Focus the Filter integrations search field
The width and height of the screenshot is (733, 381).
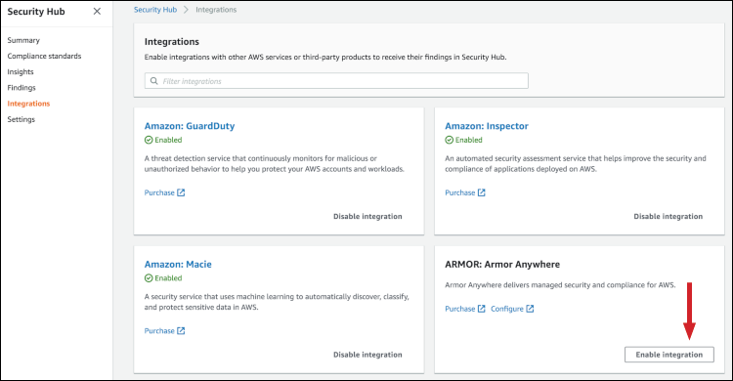coord(336,81)
